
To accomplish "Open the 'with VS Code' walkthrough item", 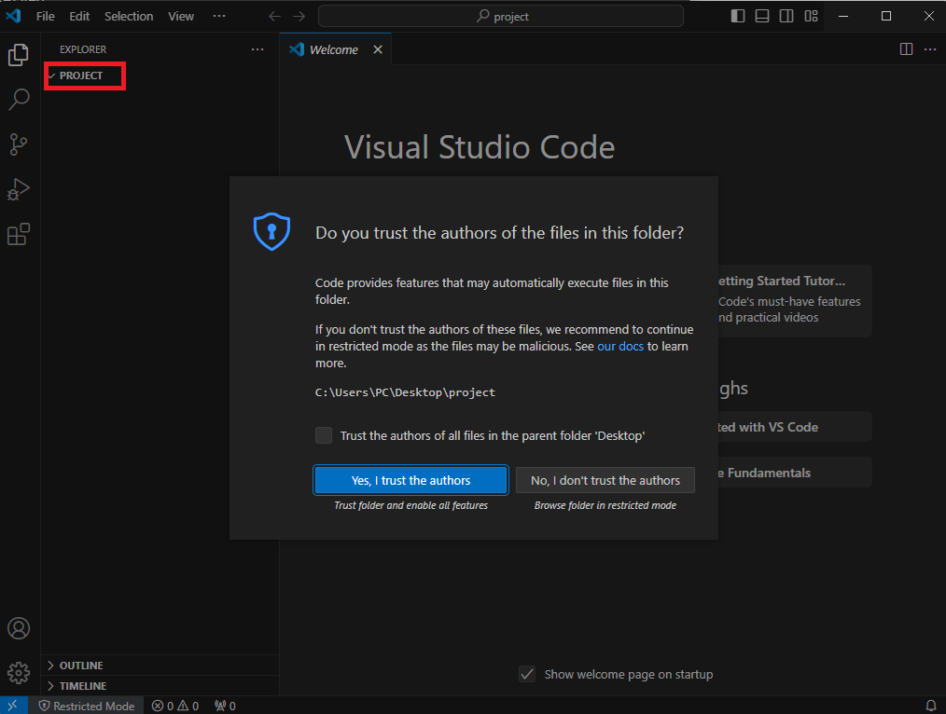I will point(795,427).
